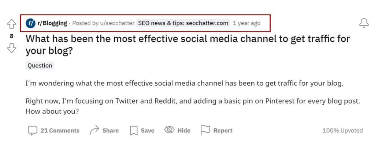Filter by the Question flair tag

40,66
